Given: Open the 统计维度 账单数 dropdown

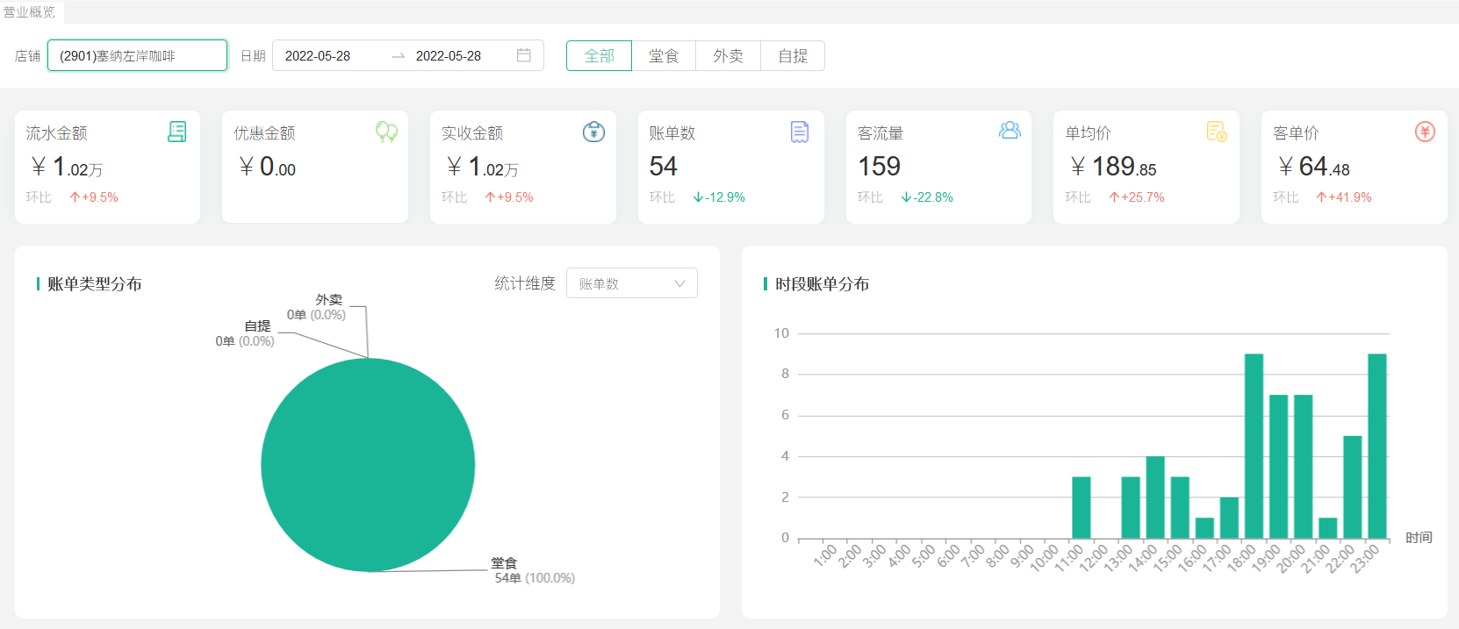Looking at the screenshot, I should coord(631,283).
